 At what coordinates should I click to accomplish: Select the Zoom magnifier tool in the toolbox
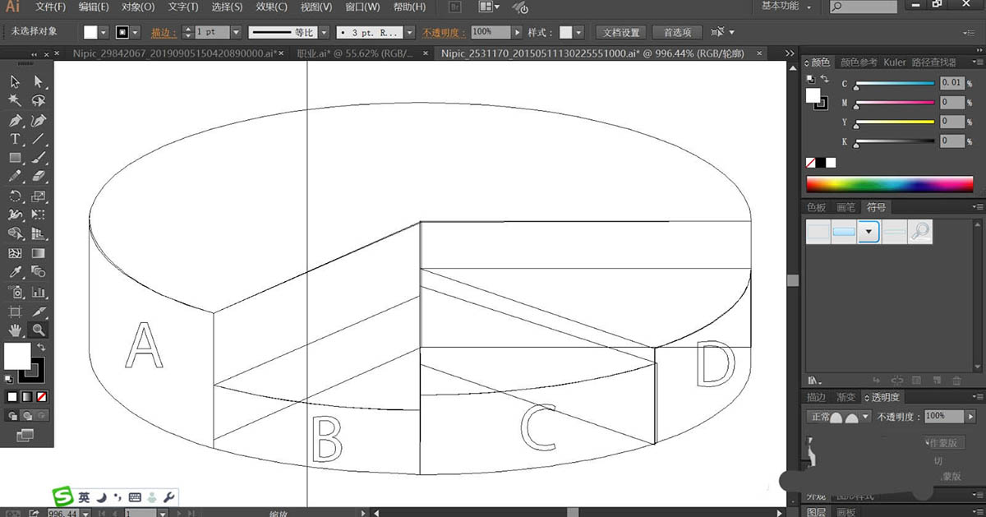(x=39, y=330)
